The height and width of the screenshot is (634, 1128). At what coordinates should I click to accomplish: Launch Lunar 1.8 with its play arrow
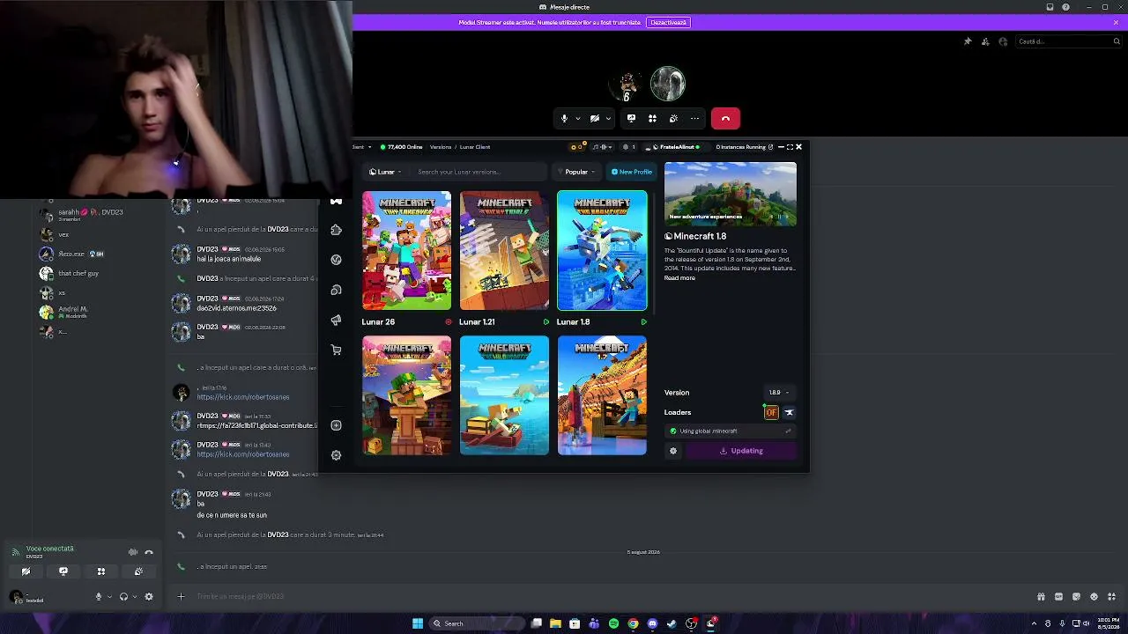pos(643,322)
